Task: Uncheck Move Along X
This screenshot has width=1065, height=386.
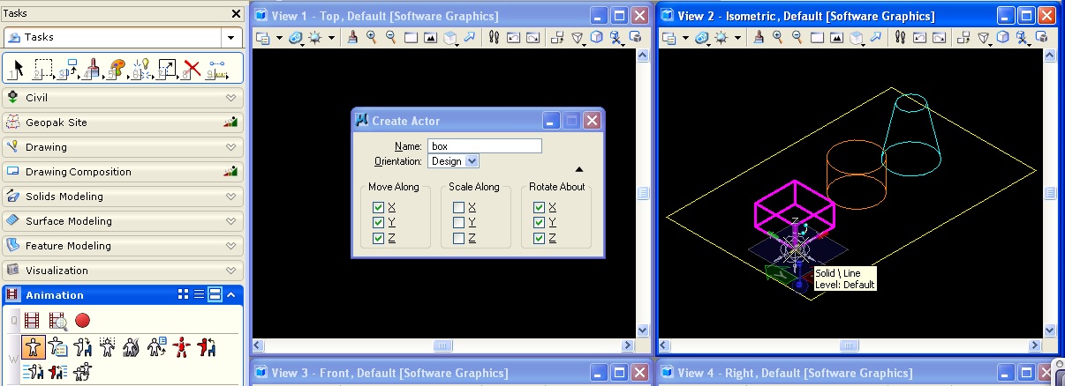Action: click(x=378, y=207)
